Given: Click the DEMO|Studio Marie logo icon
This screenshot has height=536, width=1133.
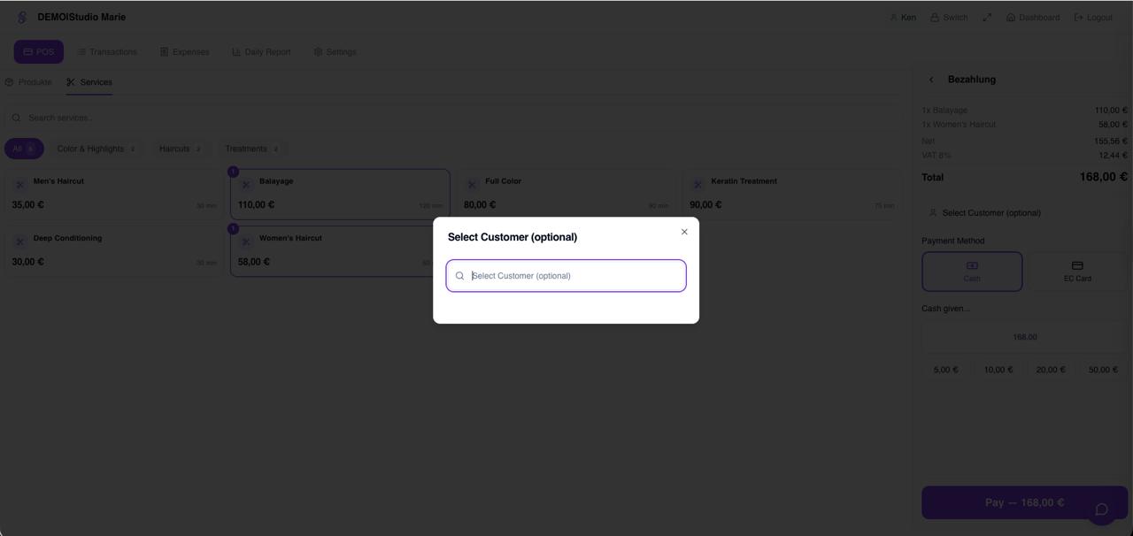Looking at the screenshot, I should coord(22,17).
